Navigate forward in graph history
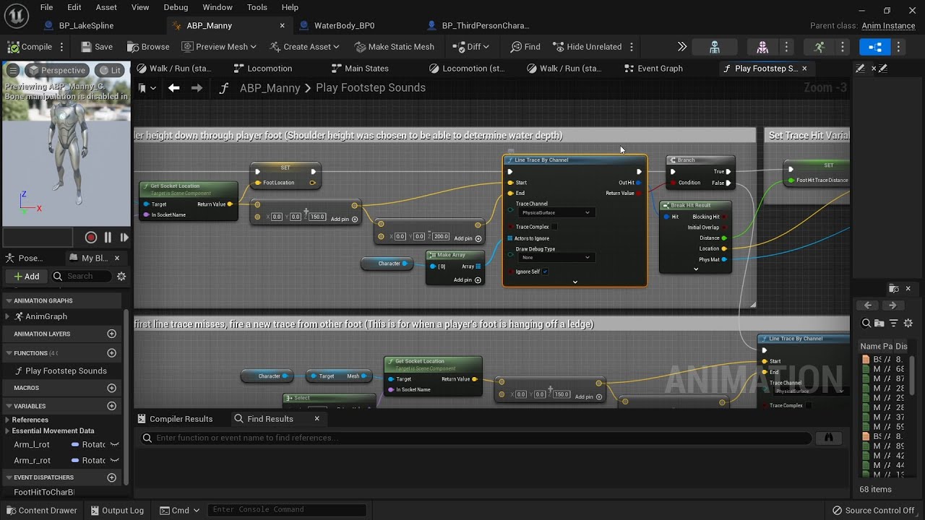This screenshot has width=925, height=520. click(x=197, y=88)
